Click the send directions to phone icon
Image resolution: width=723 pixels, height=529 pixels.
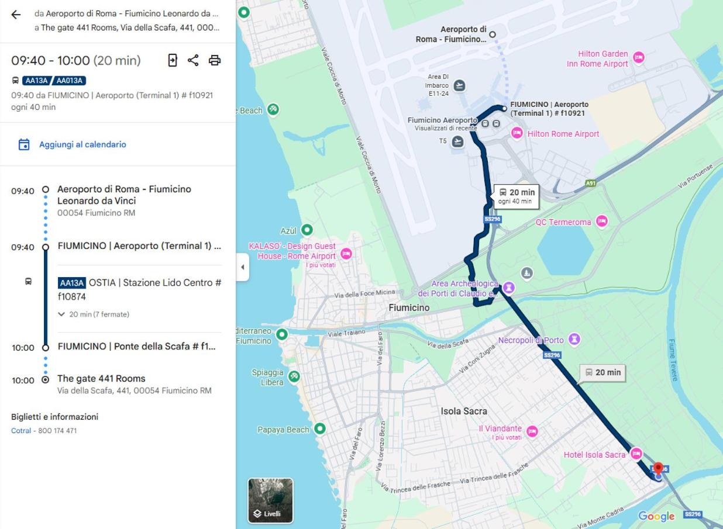click(173, 60)
